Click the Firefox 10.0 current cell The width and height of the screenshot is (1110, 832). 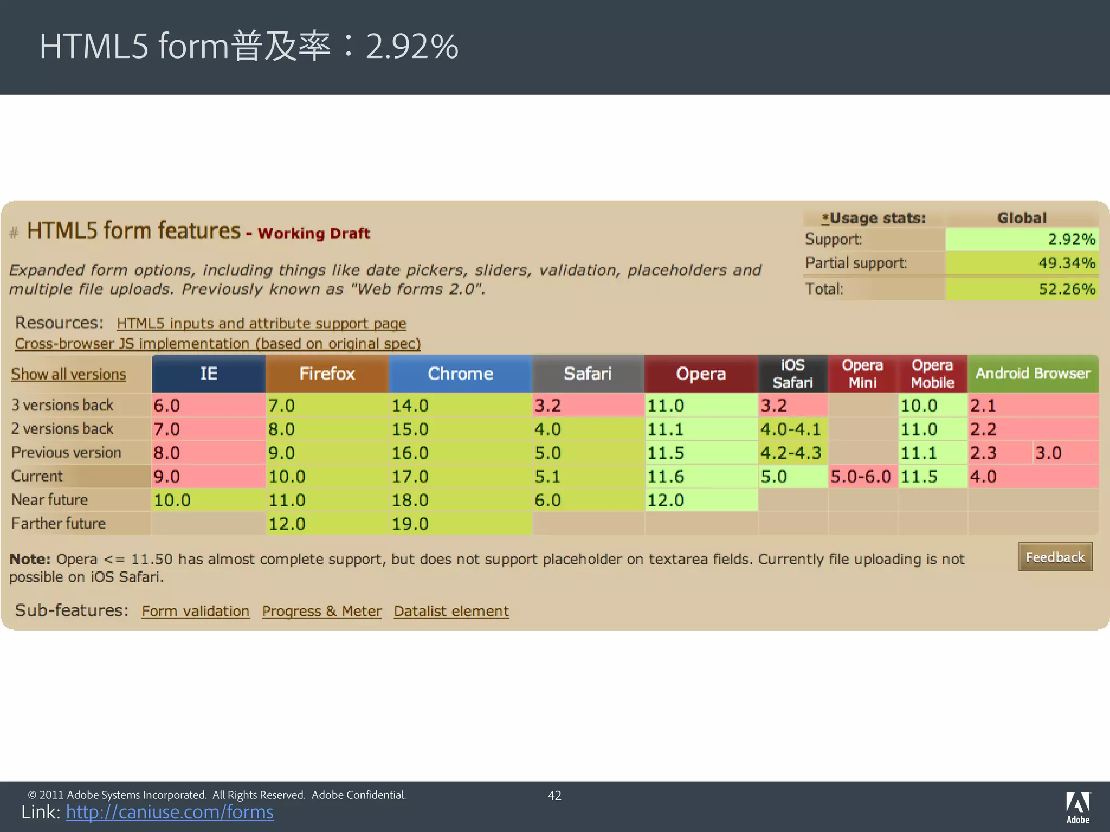coord(327,476)
